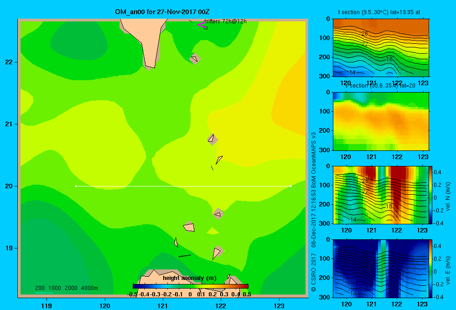
Task: Click the "-0.5" tick on height anomaly scale
Action: pyautogui.click(x=132, y=294)
